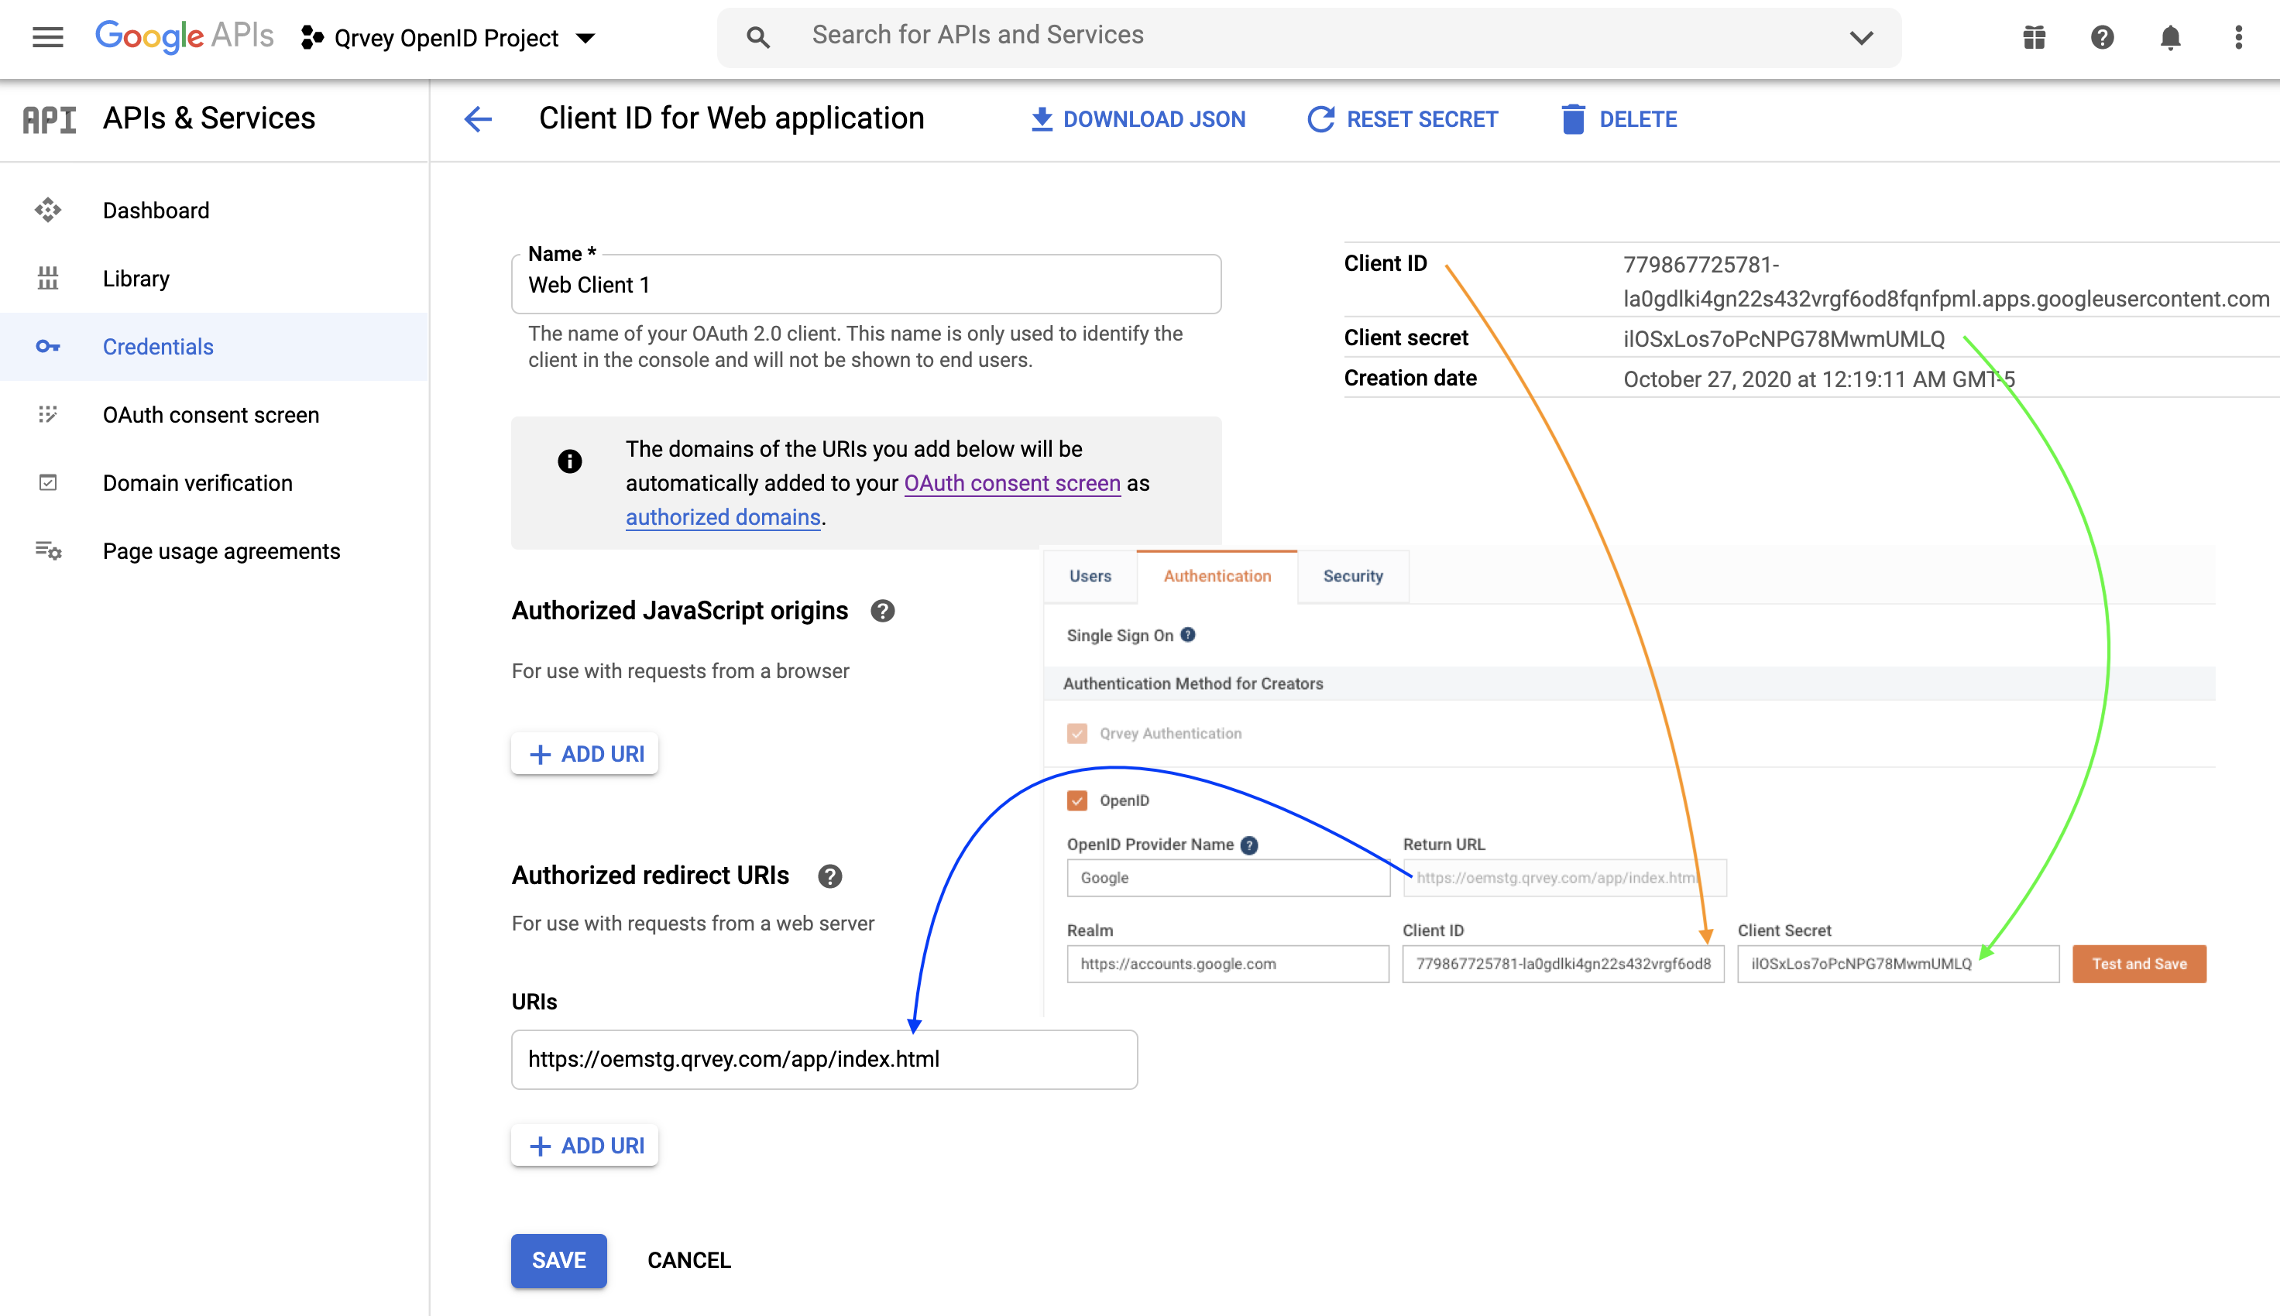
Task: Open Credentials in the sidebar
Action: [158, 347]
